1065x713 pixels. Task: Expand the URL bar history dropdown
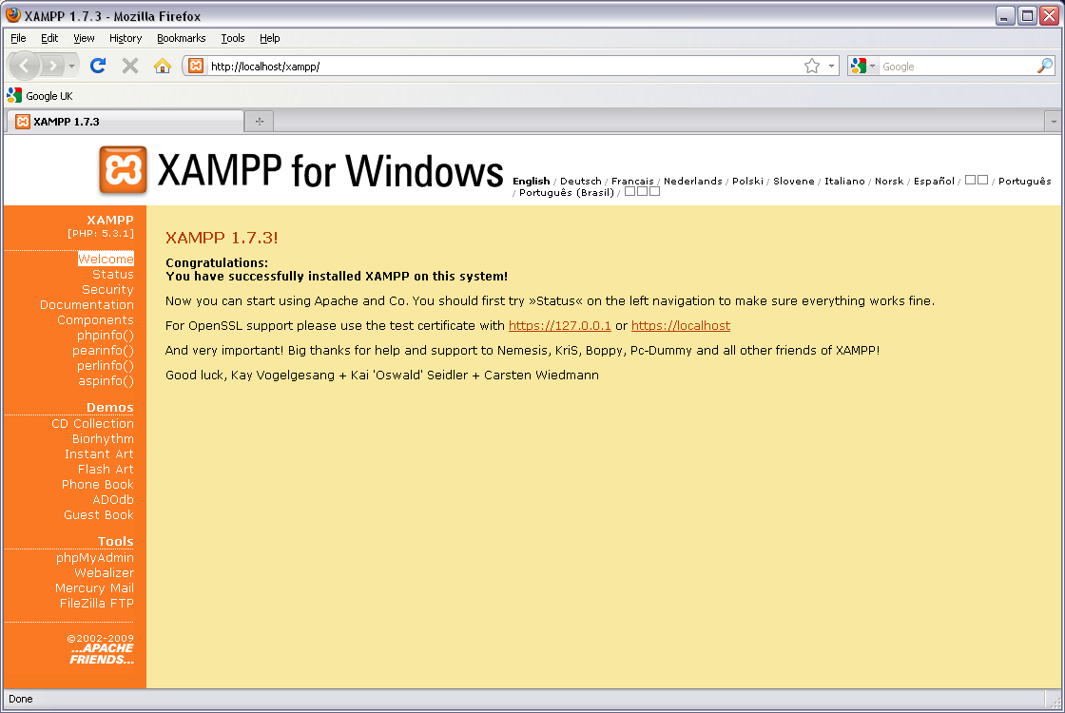tap(831, 66)
